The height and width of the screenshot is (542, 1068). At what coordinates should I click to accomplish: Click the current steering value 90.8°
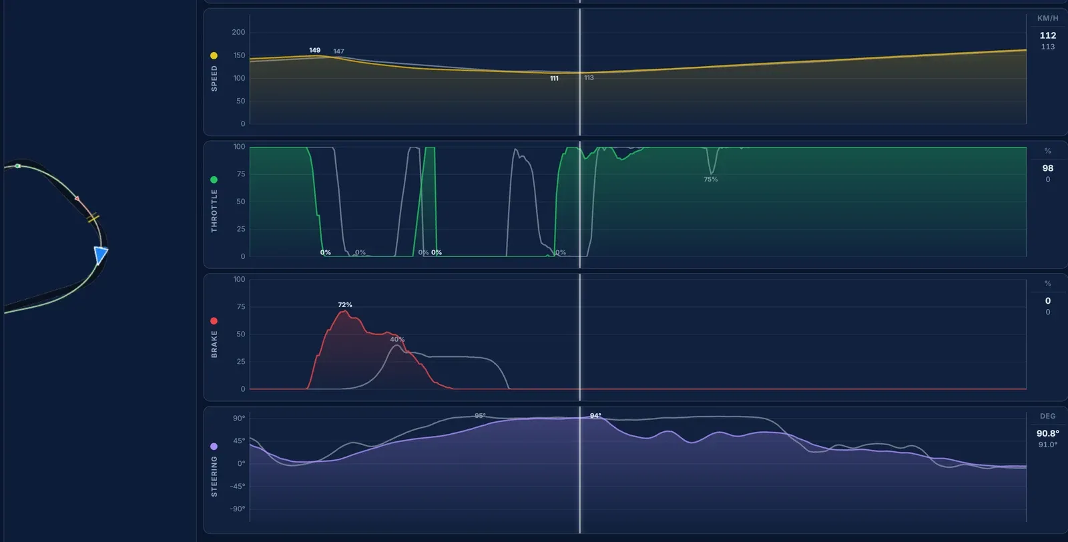click(1048, 433)
